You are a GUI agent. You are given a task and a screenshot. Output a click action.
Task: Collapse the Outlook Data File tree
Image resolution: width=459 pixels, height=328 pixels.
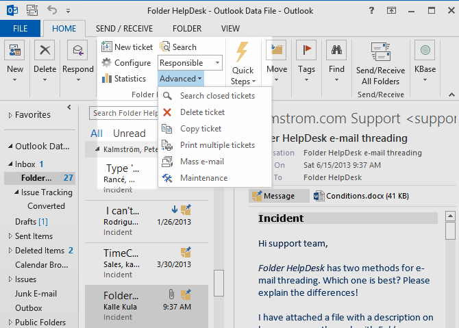pos(10,146)
